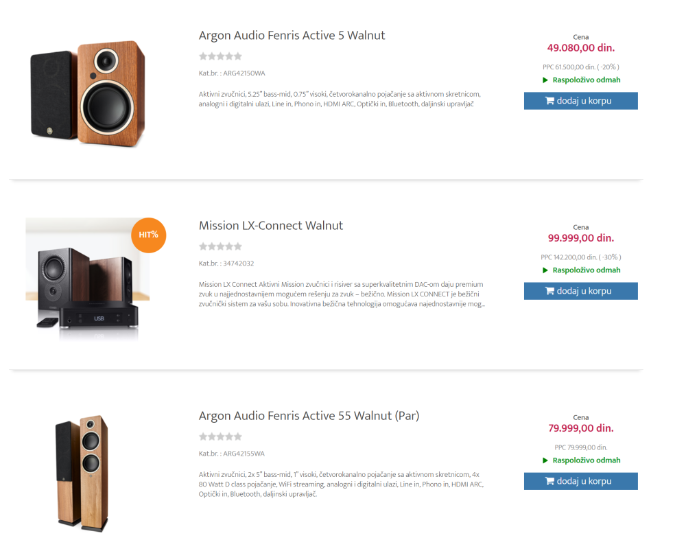
Task: Add Fenris Active 55 Walnut to cart
Action: coord(580,481)
